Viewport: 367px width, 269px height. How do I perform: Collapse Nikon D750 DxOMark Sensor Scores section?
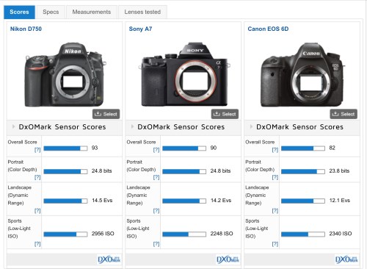tap(13, 126)
